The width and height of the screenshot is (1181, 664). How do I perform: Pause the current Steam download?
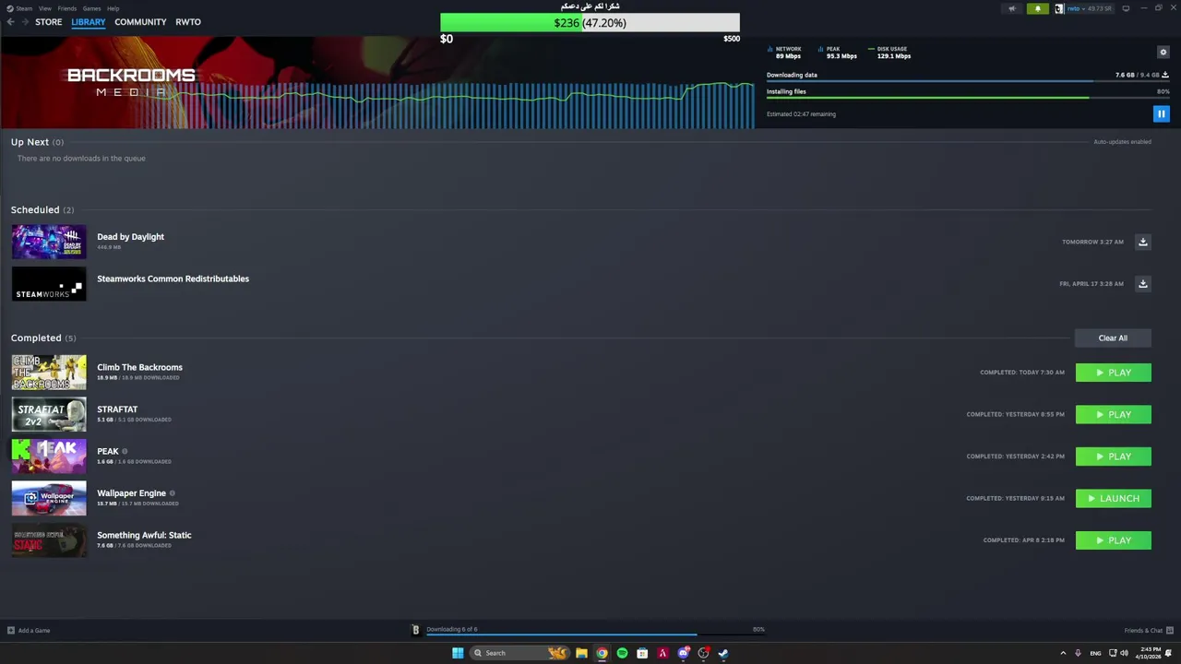[x=1161, y=113]
